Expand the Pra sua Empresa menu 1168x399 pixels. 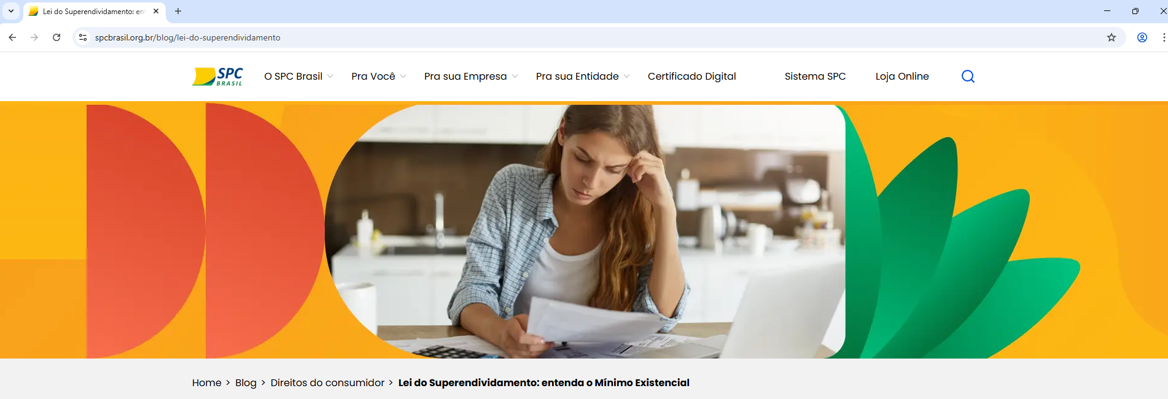[x=471, y=77]
